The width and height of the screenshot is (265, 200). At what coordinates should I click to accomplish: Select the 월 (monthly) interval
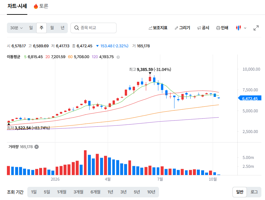click(52, 28)
